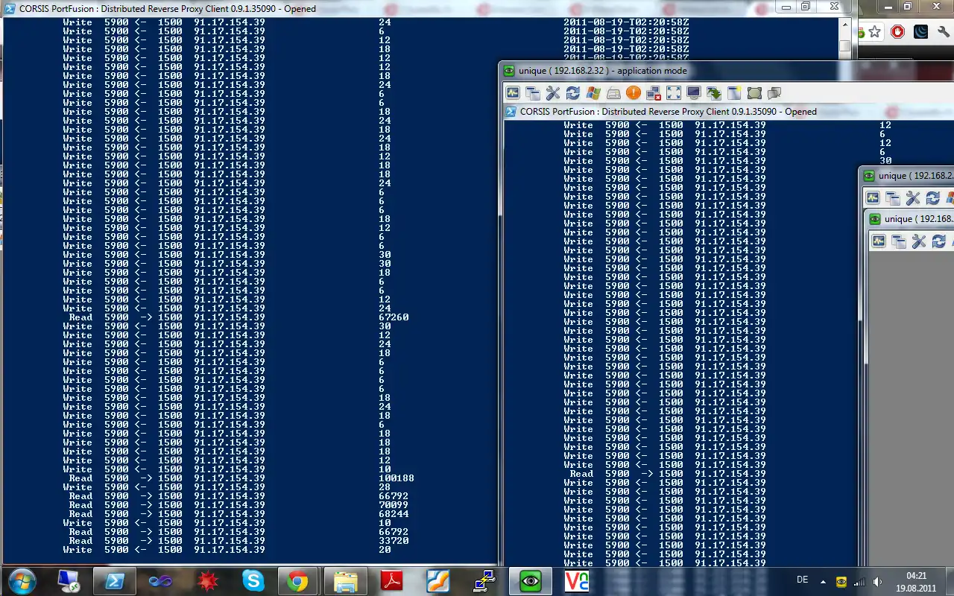Open Chrome wrench menu
This screenshot has width=954, height=596.
pos(944,32)
